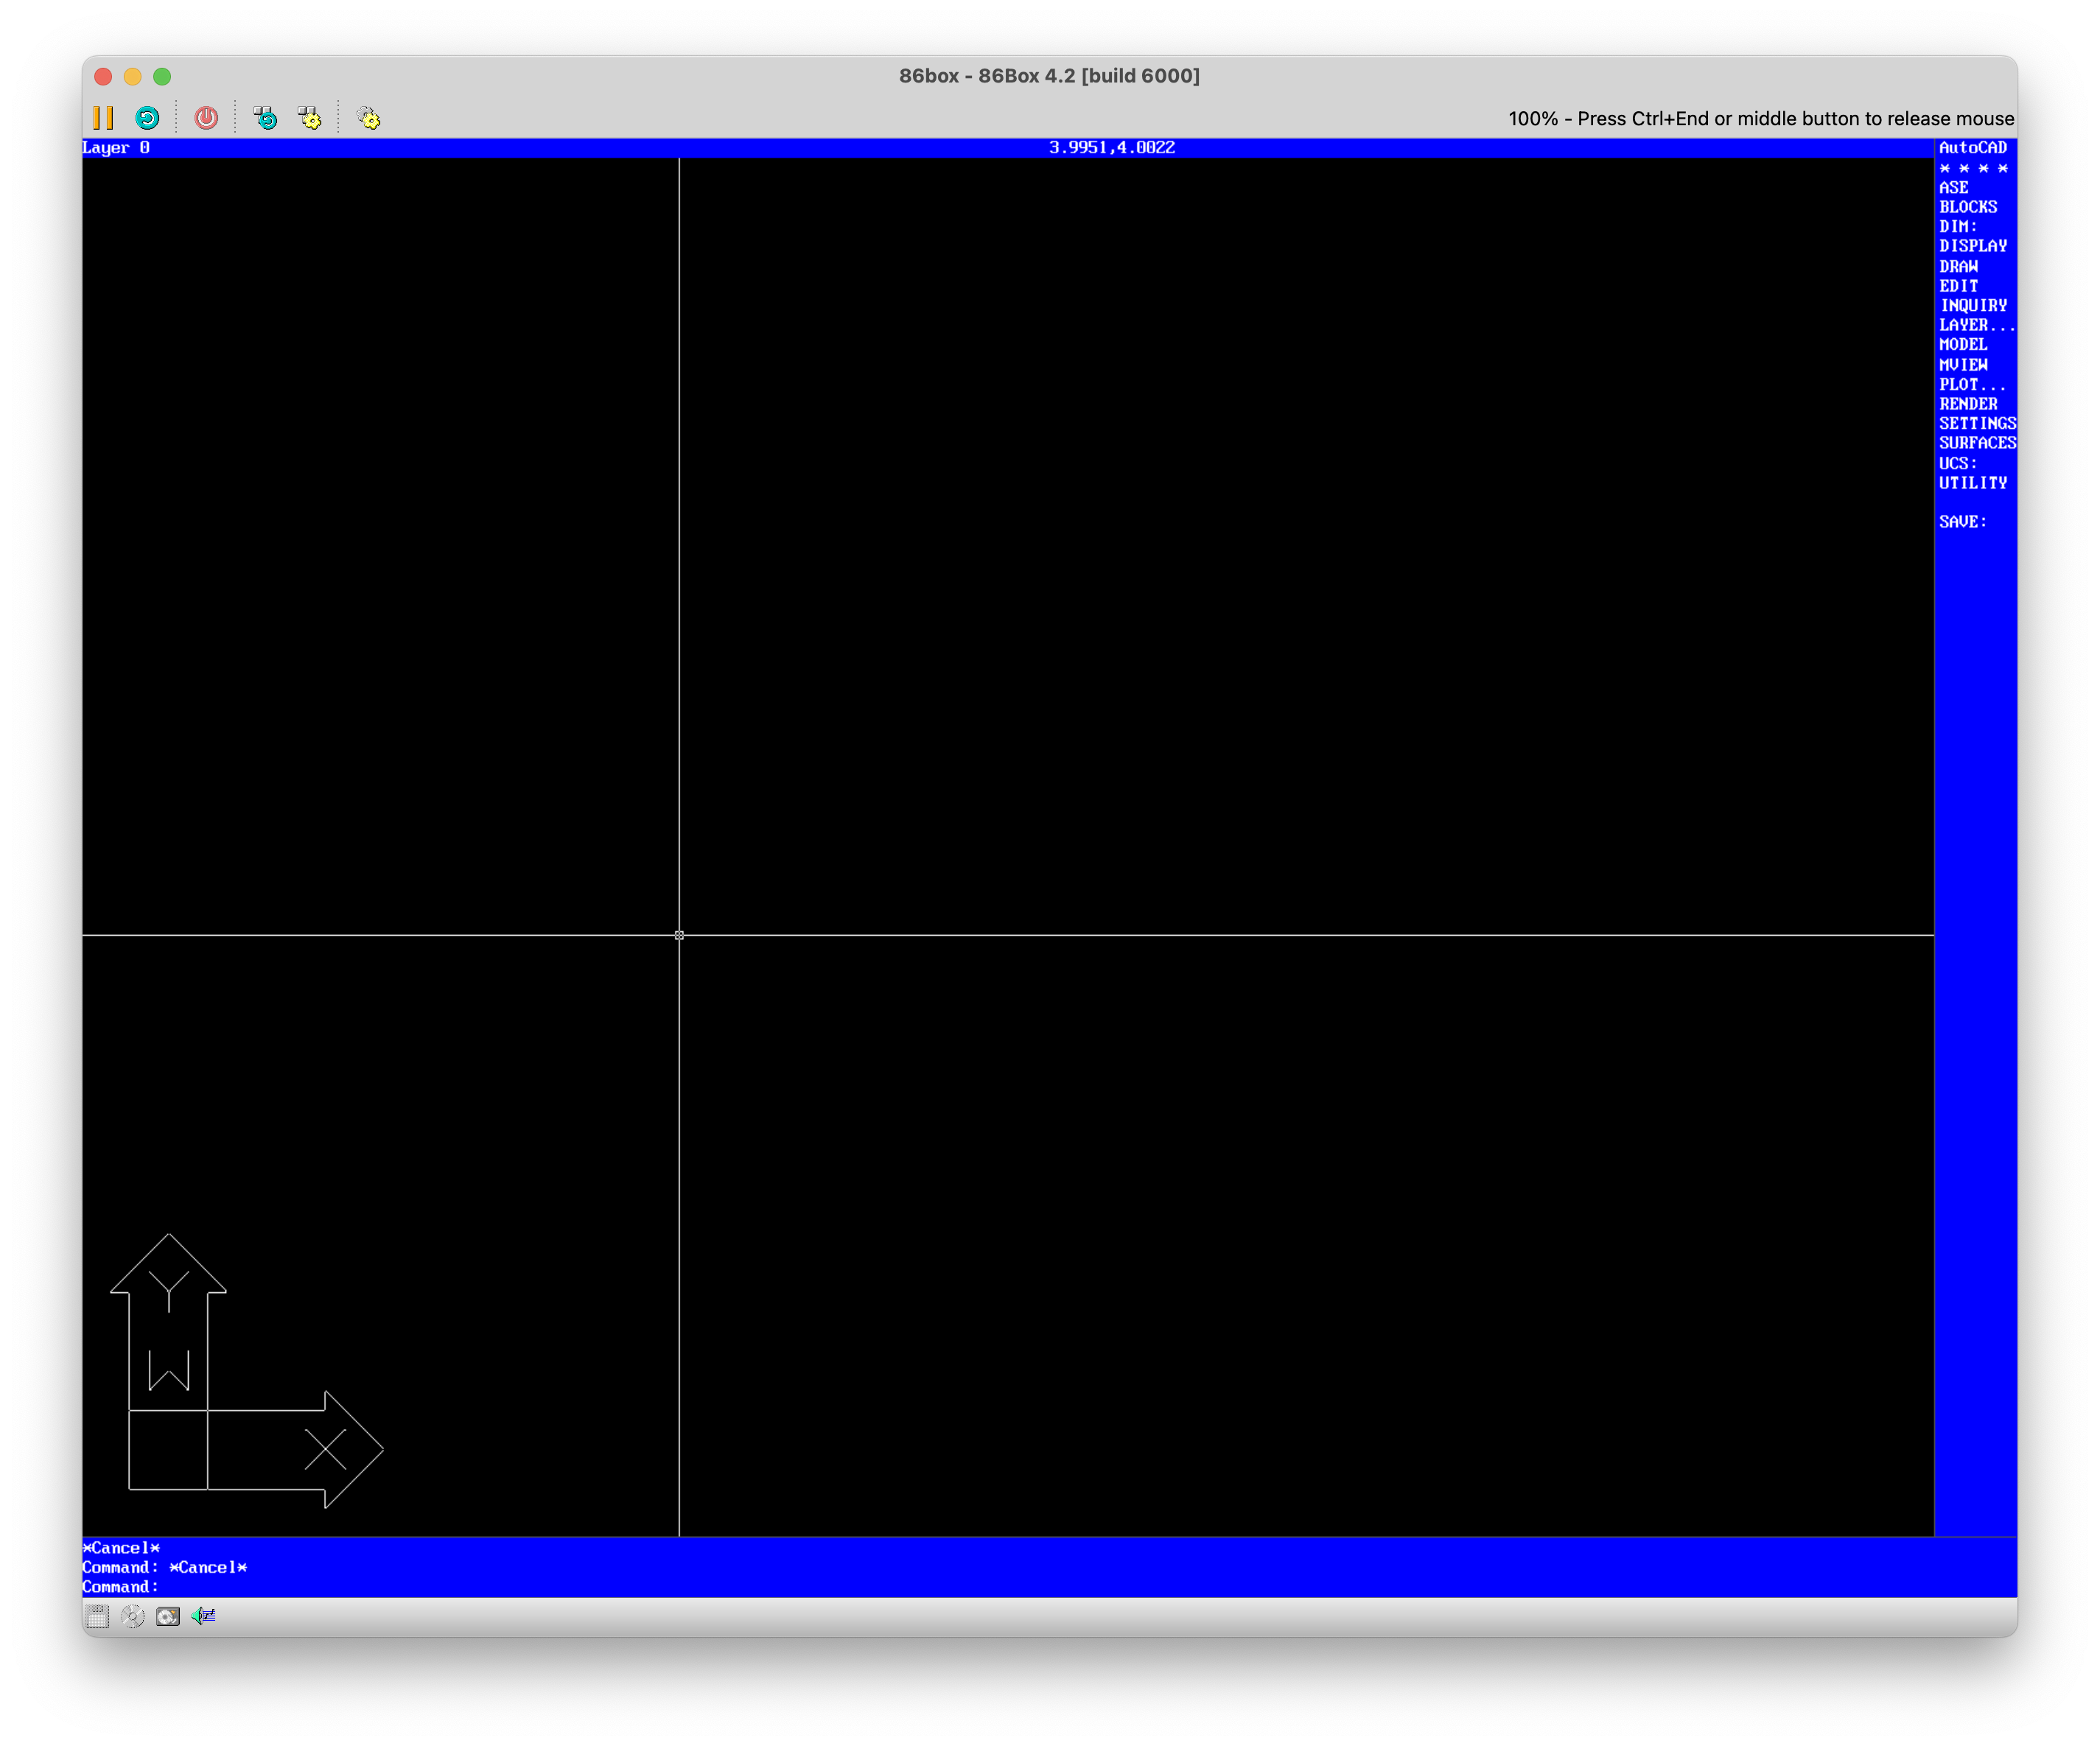Pause the emulated machine with the orange pause icon

[103, 118]
